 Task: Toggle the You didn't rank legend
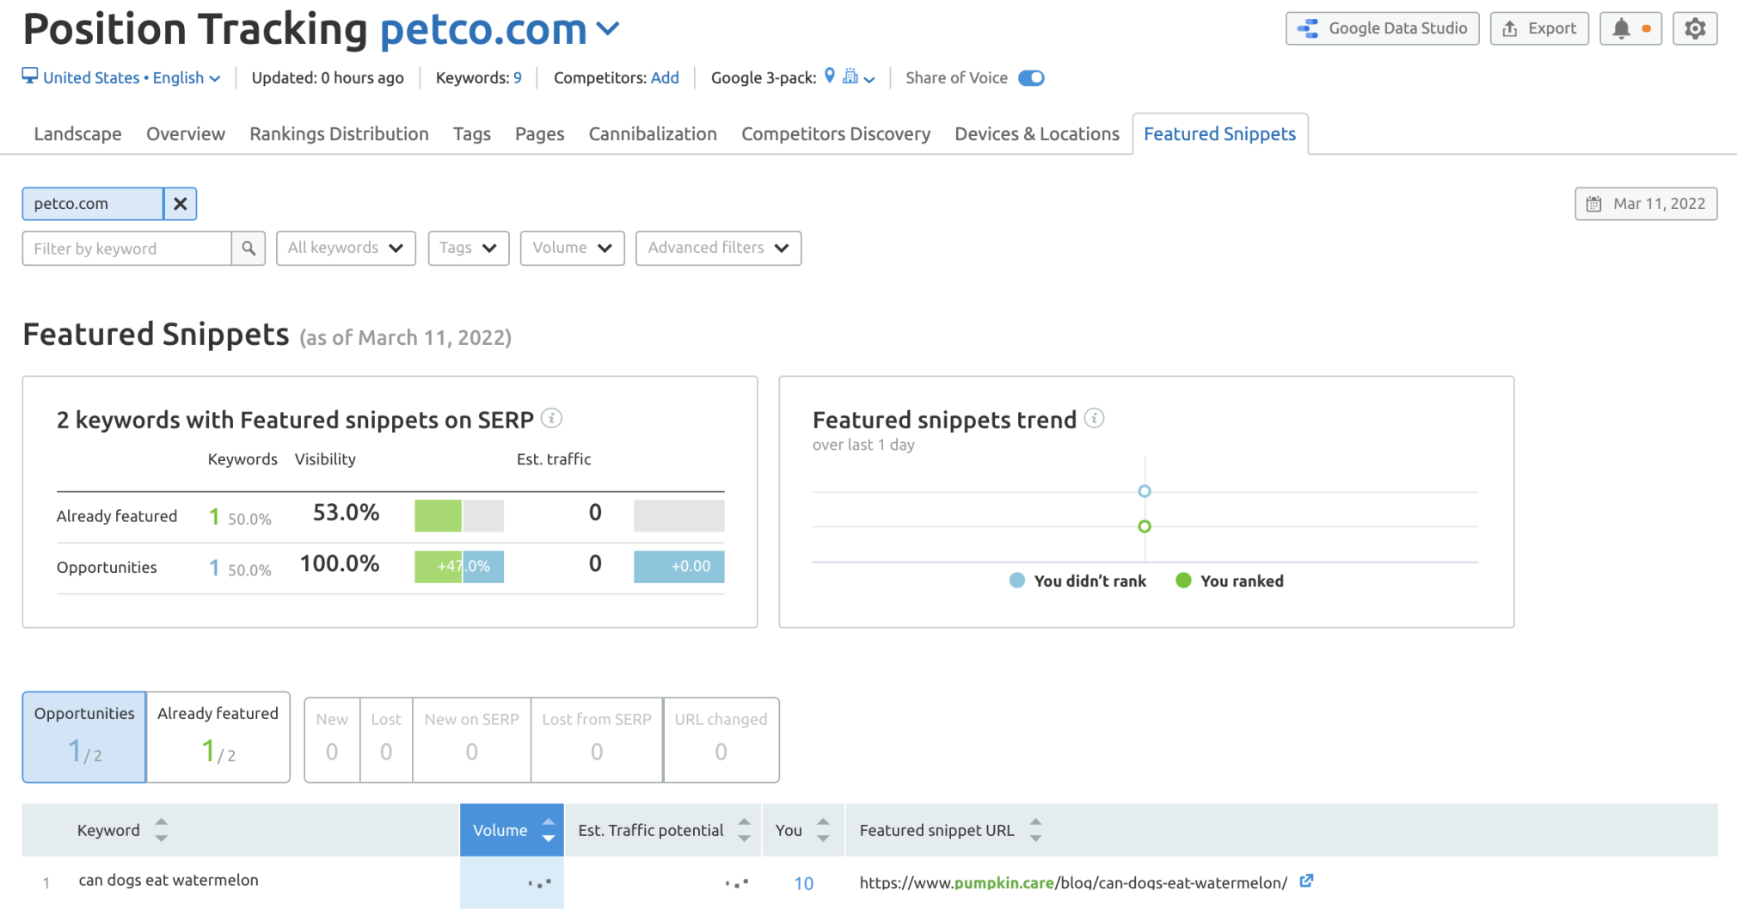[x=1077, y=581]
